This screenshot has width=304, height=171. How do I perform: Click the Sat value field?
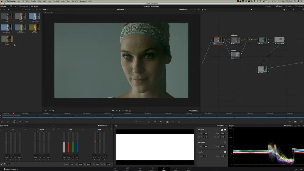[88, 164]
